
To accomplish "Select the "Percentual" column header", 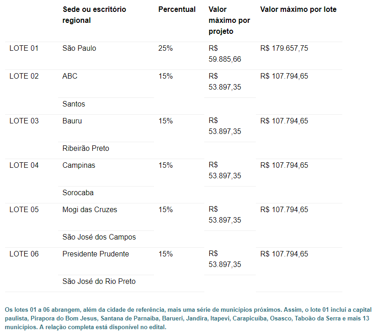I will (177, 10).
